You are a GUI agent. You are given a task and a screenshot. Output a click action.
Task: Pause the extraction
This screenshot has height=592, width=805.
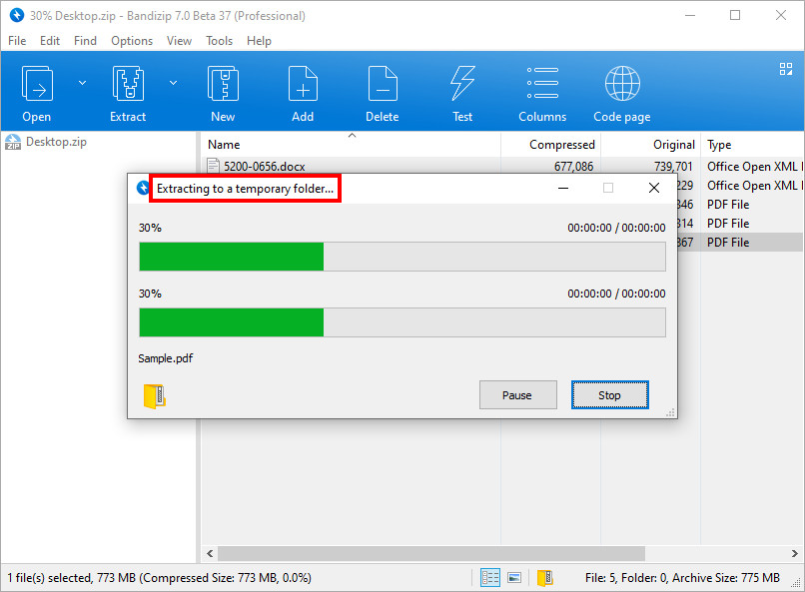tap(516, 395)
